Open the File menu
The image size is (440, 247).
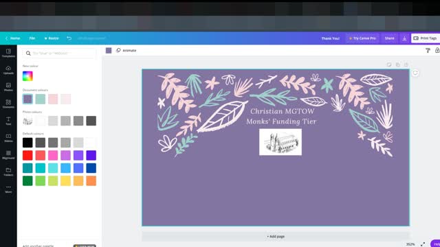coord(32,38)
